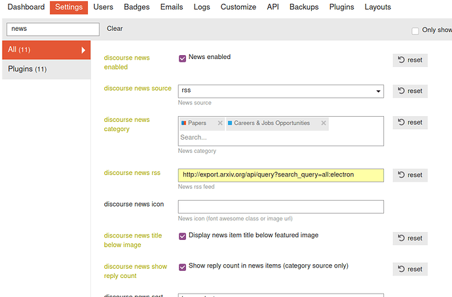The image size is (452, 297).
Task: Reset discourse news source setting
Action: (410, 91)
